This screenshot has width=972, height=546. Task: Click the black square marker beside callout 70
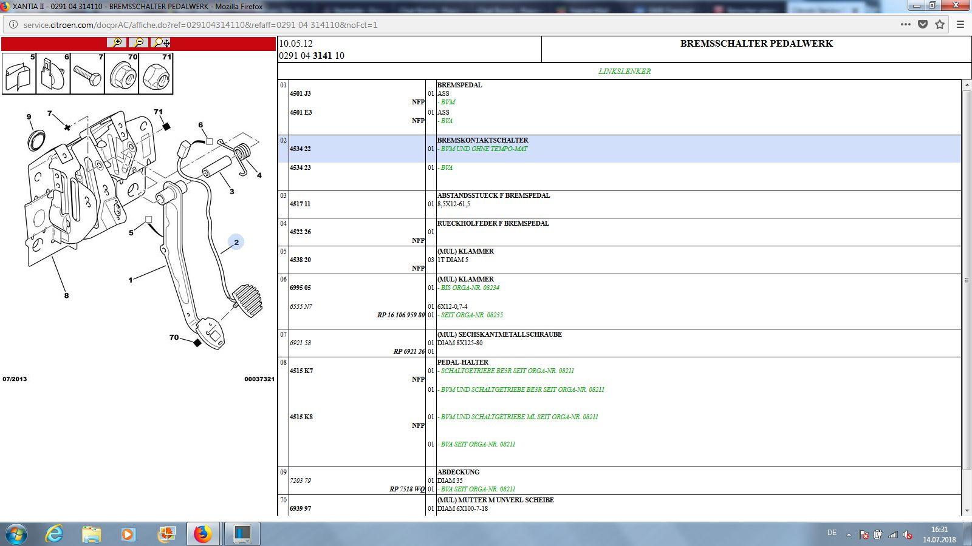[197, 343]
